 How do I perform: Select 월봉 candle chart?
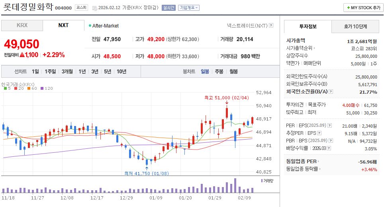[234, 72]
